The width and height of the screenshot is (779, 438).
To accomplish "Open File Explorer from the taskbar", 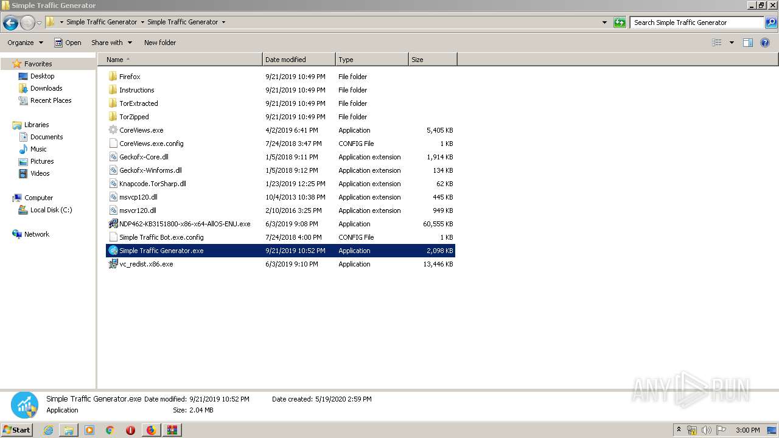I will (69, 430).
